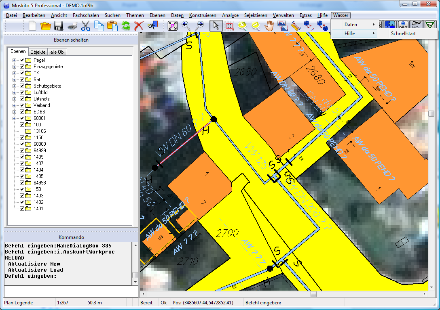Click the printer icon in toolbar
The height and width of the screenshot is (310, 440).
point(72,26)
